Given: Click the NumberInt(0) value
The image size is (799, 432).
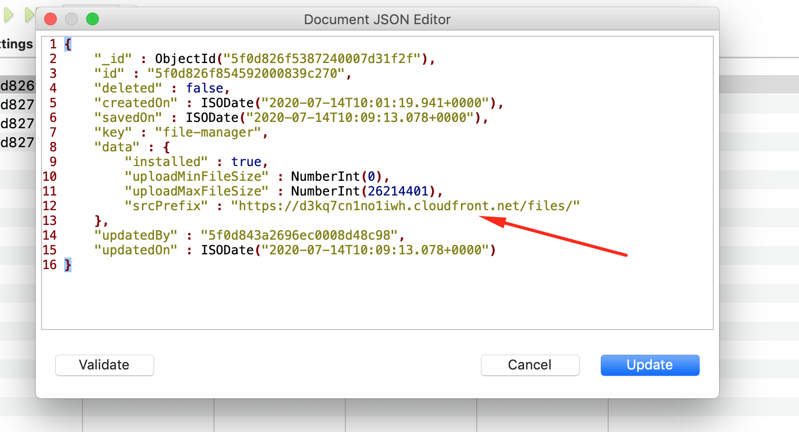Looking at the screenshot, I should [x=337, y=177].
